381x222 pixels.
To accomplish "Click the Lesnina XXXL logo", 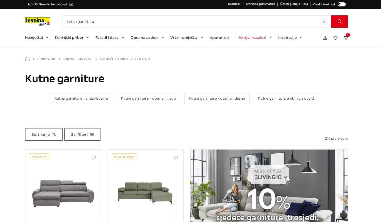I will 37,21.
